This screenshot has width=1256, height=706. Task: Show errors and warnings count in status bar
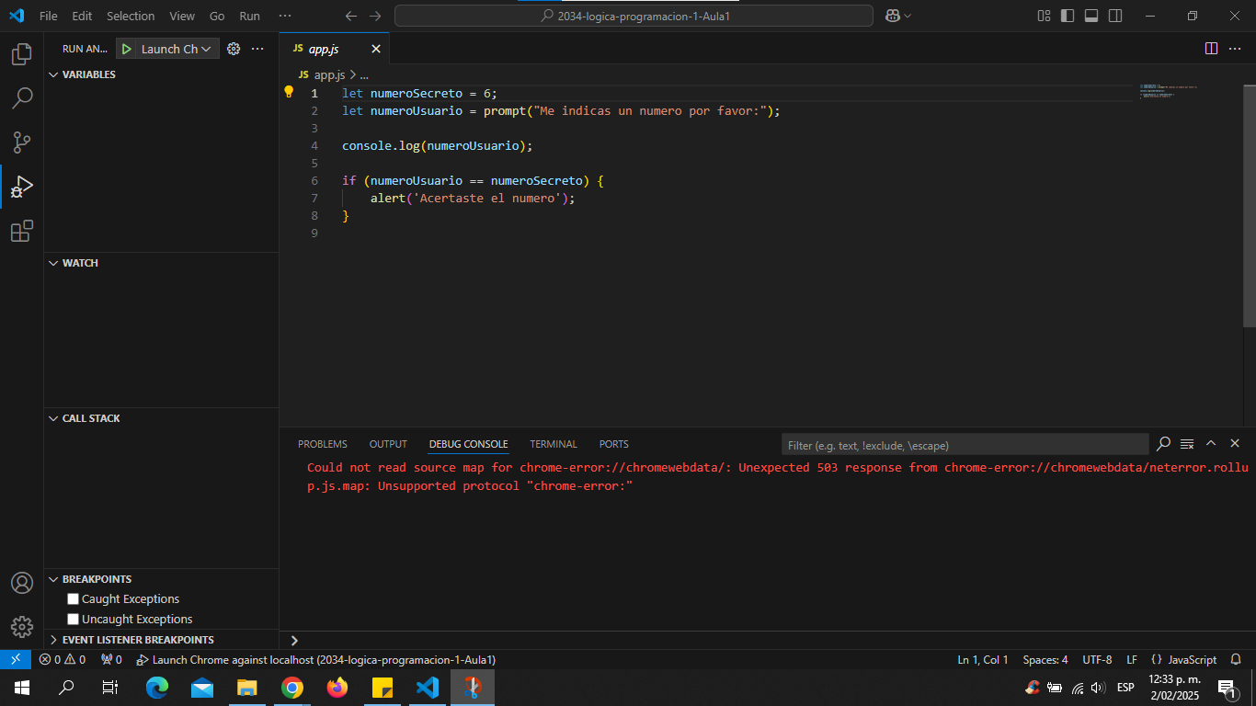pyautogui.click(x=63, y=659)
